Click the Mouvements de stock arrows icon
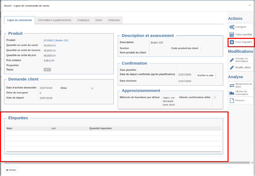 [232, 85]
